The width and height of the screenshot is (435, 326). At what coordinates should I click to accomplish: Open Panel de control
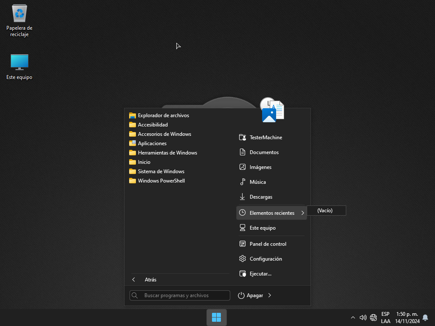click(x=268, y=244)
